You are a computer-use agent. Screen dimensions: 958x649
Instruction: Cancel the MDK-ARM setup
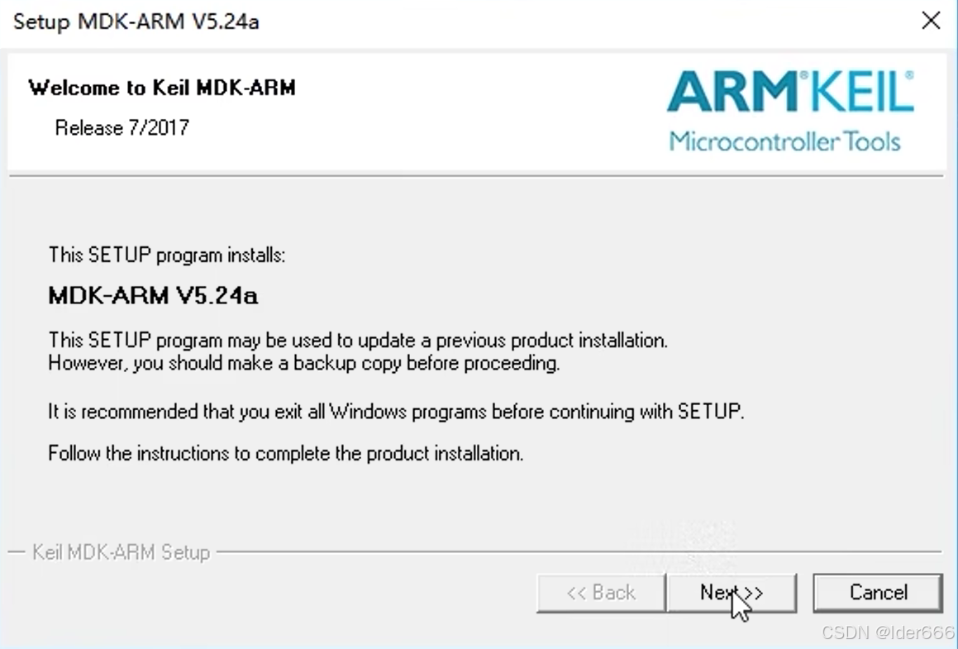(x=878, y=592)
